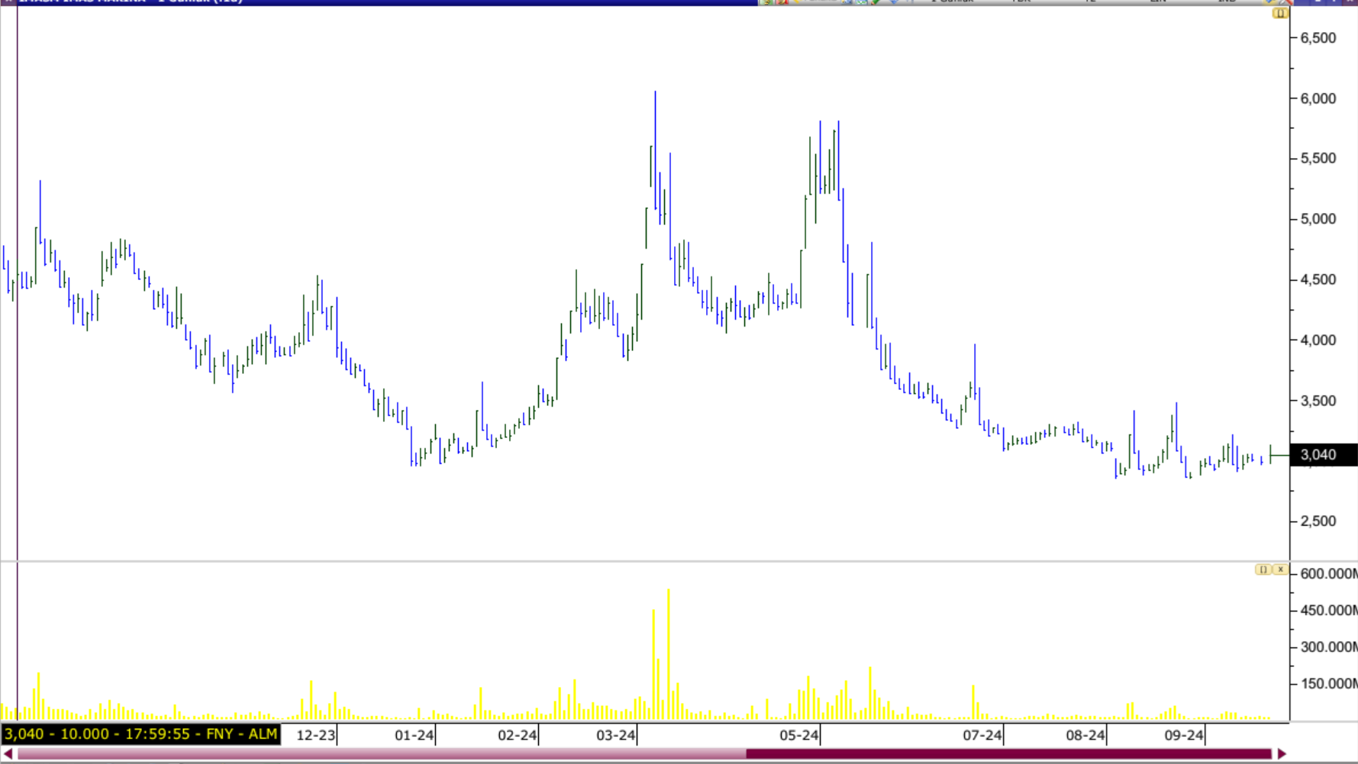This screenshot has width=1358, height=764.
Task: Click the 600.000M volume axis label
Action: pyautogui.click(x=1328, y=573)
